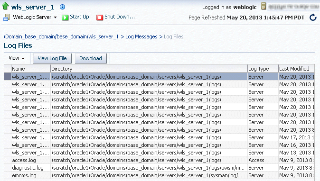
Task: Sort by the Last Modified column header
Action: (296, 69)
